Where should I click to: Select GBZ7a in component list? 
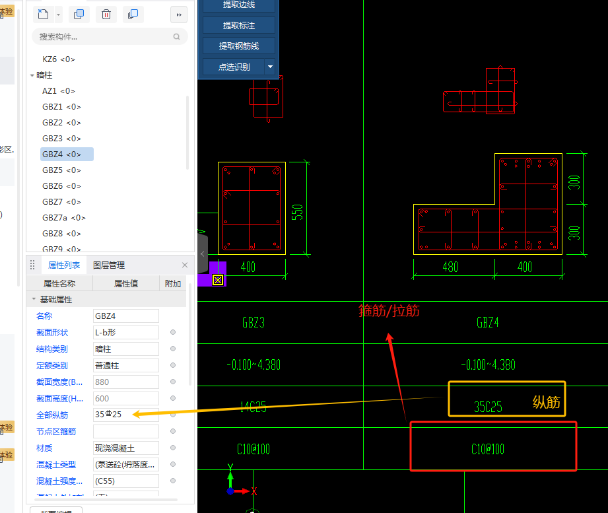tap(64, 218)
